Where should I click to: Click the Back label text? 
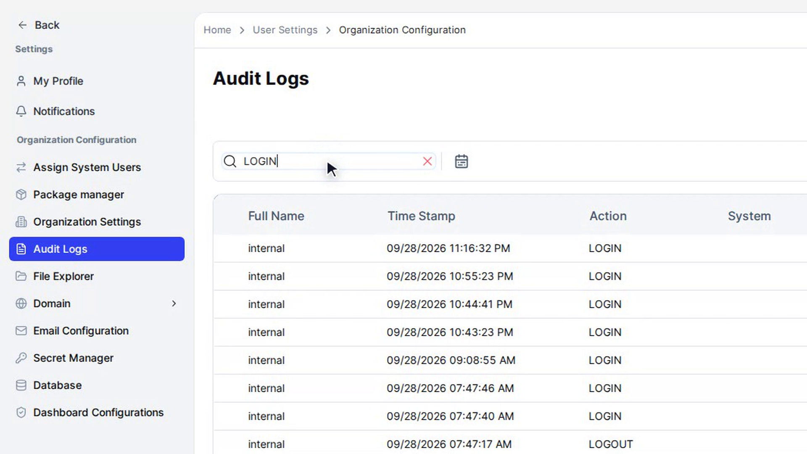click(47, 25)
